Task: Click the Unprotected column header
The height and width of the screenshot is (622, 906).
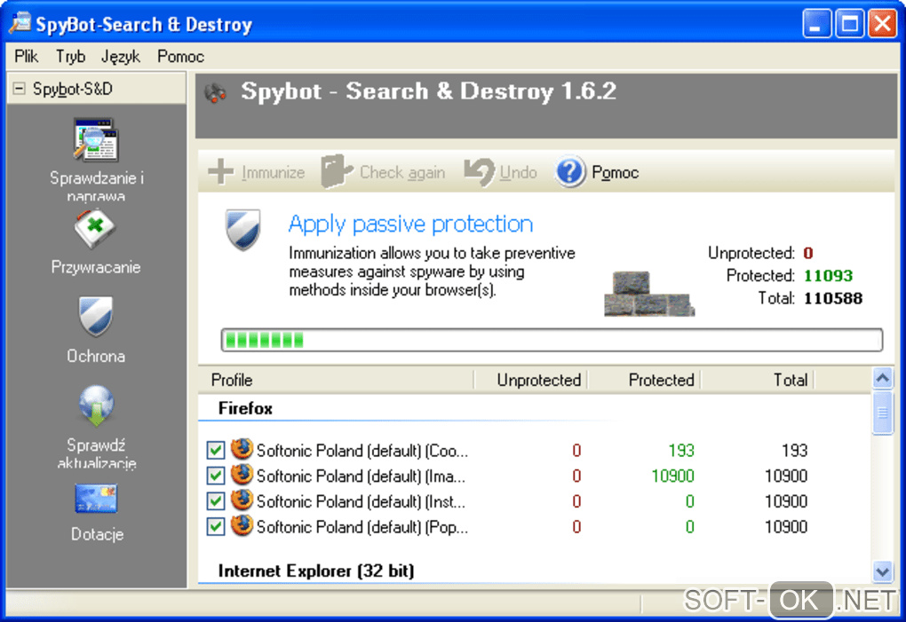Action: click(530, 380)
